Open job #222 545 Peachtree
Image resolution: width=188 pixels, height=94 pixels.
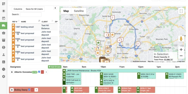tap(80, 90)
